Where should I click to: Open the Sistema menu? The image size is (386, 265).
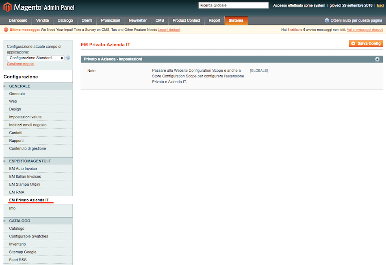pyautogui.click(x=236, y=20)
